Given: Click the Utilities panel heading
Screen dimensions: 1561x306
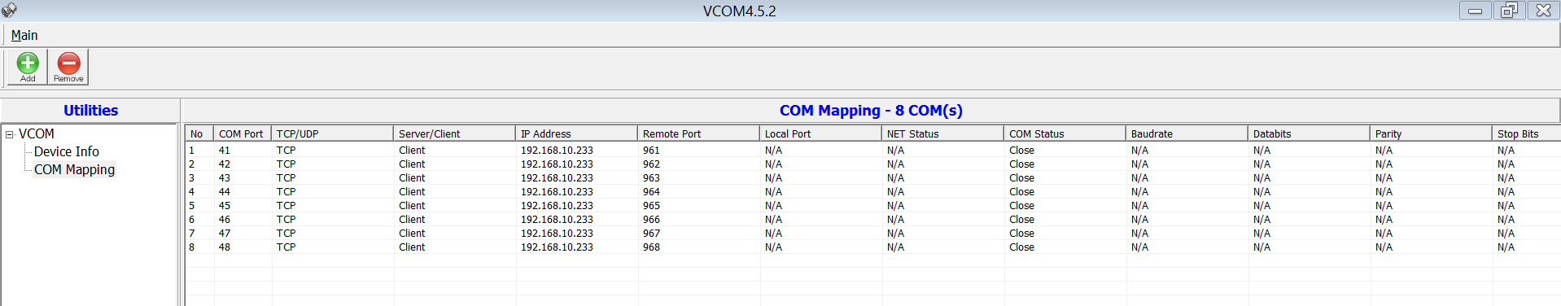Looking at the screenshot, I should 90,110.
